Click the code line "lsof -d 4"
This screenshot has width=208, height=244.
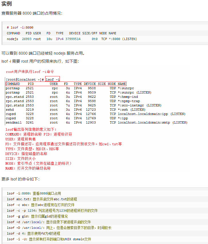click(33, 234)
